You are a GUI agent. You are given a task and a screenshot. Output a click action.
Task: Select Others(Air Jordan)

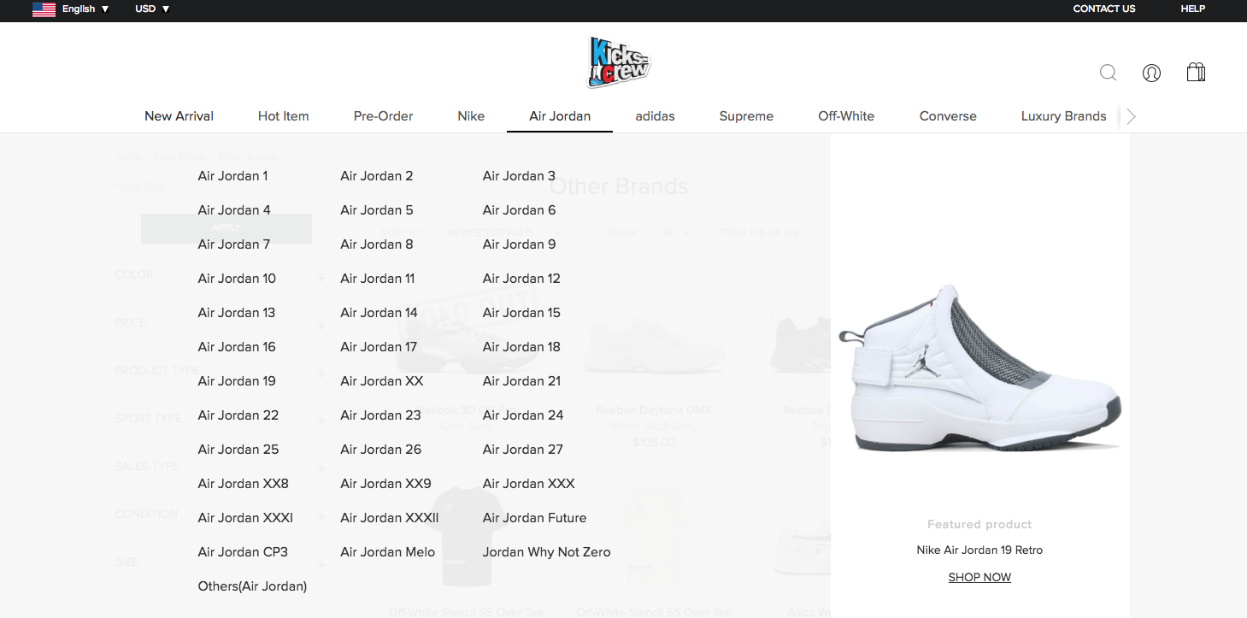(x=252, y=586)
